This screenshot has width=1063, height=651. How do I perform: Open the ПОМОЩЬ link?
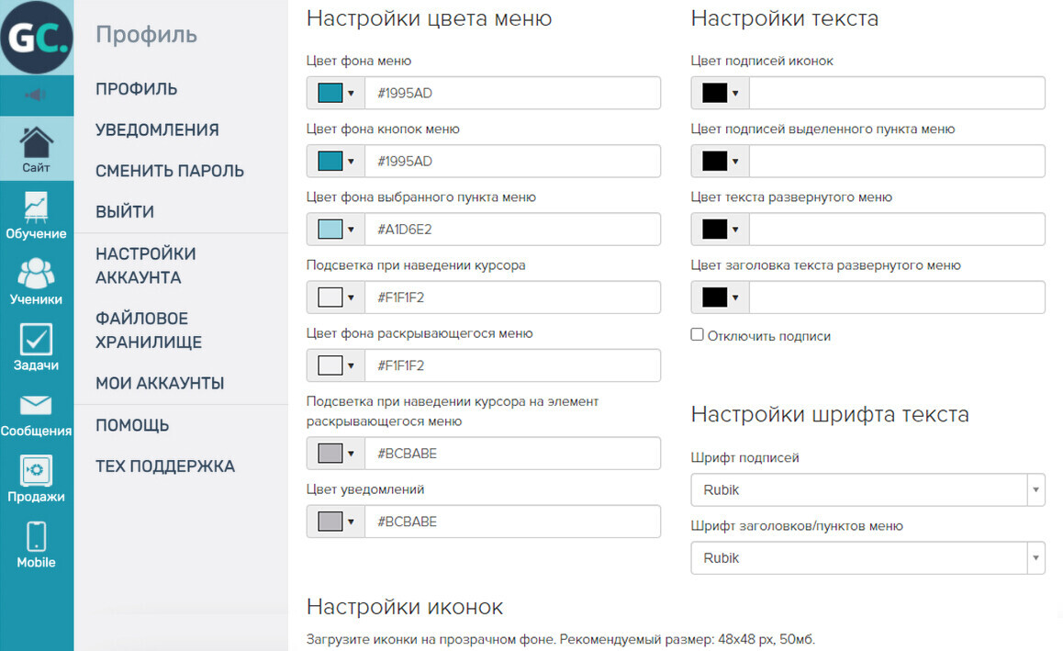point(132,425)
